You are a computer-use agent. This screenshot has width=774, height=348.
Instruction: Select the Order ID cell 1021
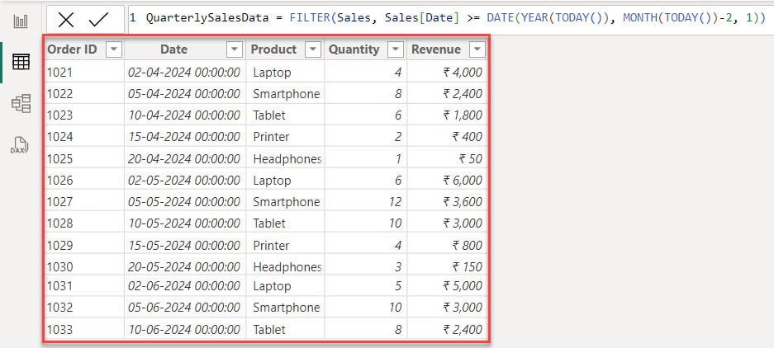click(84, 73)
